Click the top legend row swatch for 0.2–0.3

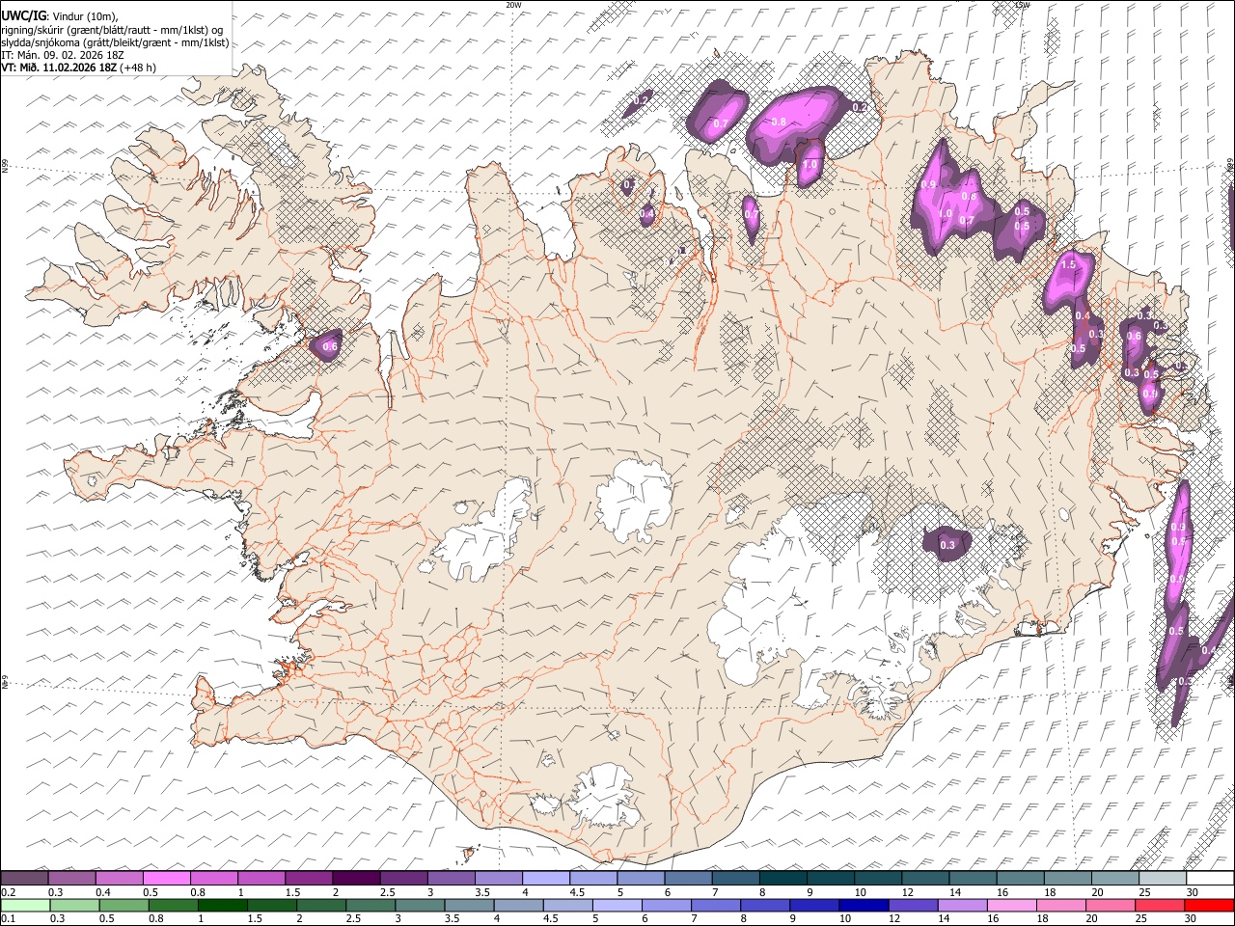click(24, 878)
